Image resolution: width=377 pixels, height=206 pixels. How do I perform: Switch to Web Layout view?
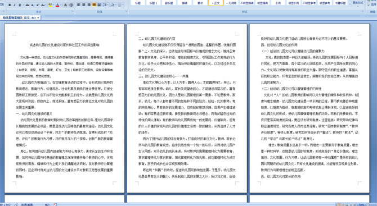coord(346,204)
